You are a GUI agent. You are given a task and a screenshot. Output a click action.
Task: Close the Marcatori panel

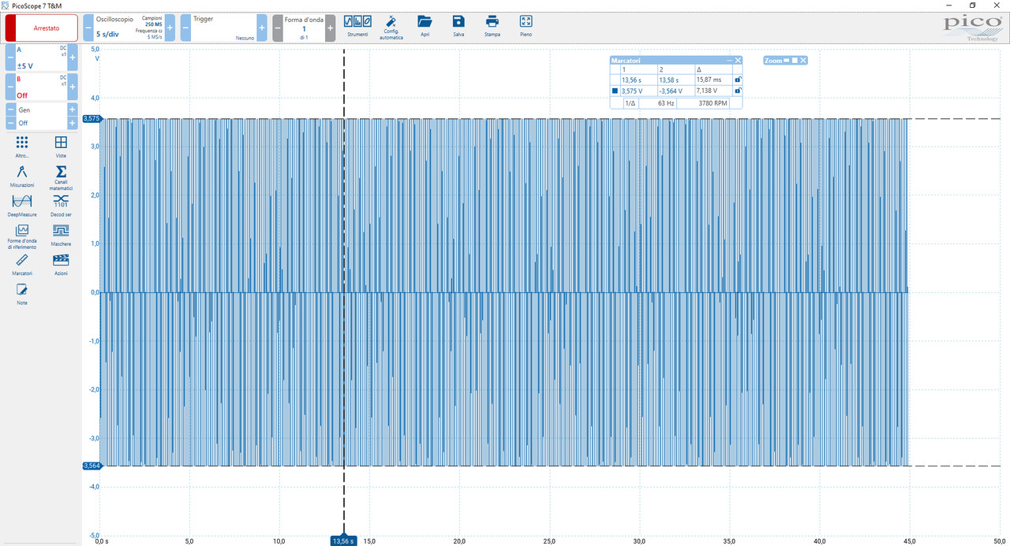click(739, 61)
